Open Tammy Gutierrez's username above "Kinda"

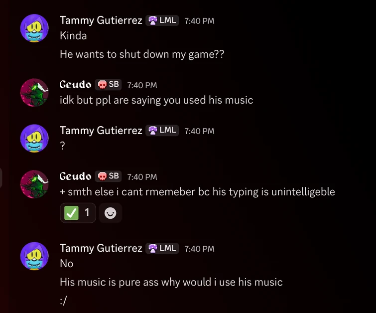pyautogui.click(x=101, y=20)
